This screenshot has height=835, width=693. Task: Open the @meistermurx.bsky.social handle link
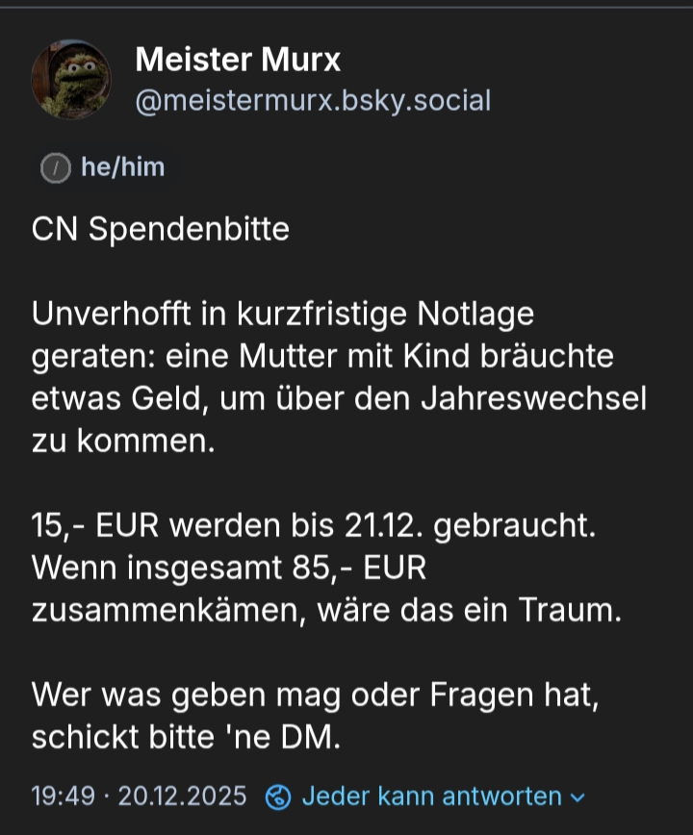(313, 100)
